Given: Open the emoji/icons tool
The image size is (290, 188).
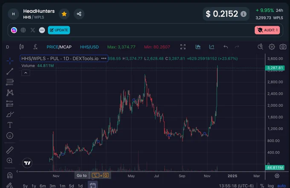Looking at the screenshot, I should point(10,136).
